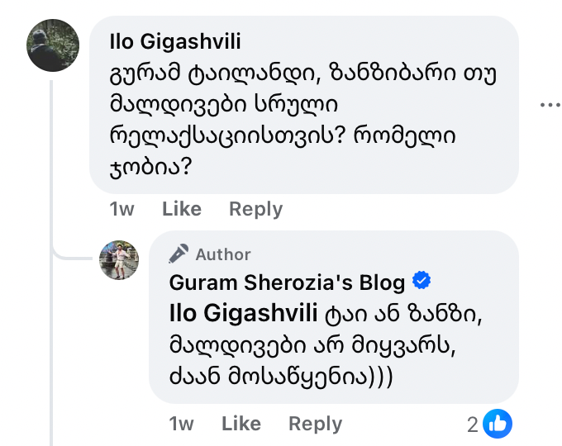Open the three-dot comment options menu
562x446 pixels.
point(550,105)
